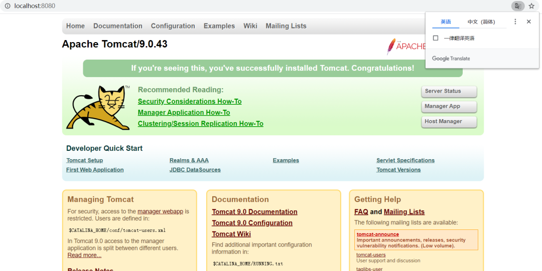This screenshot has height=271, width=542.
Task: Open the Realms & AAA link
Action: tap(189, 160)
